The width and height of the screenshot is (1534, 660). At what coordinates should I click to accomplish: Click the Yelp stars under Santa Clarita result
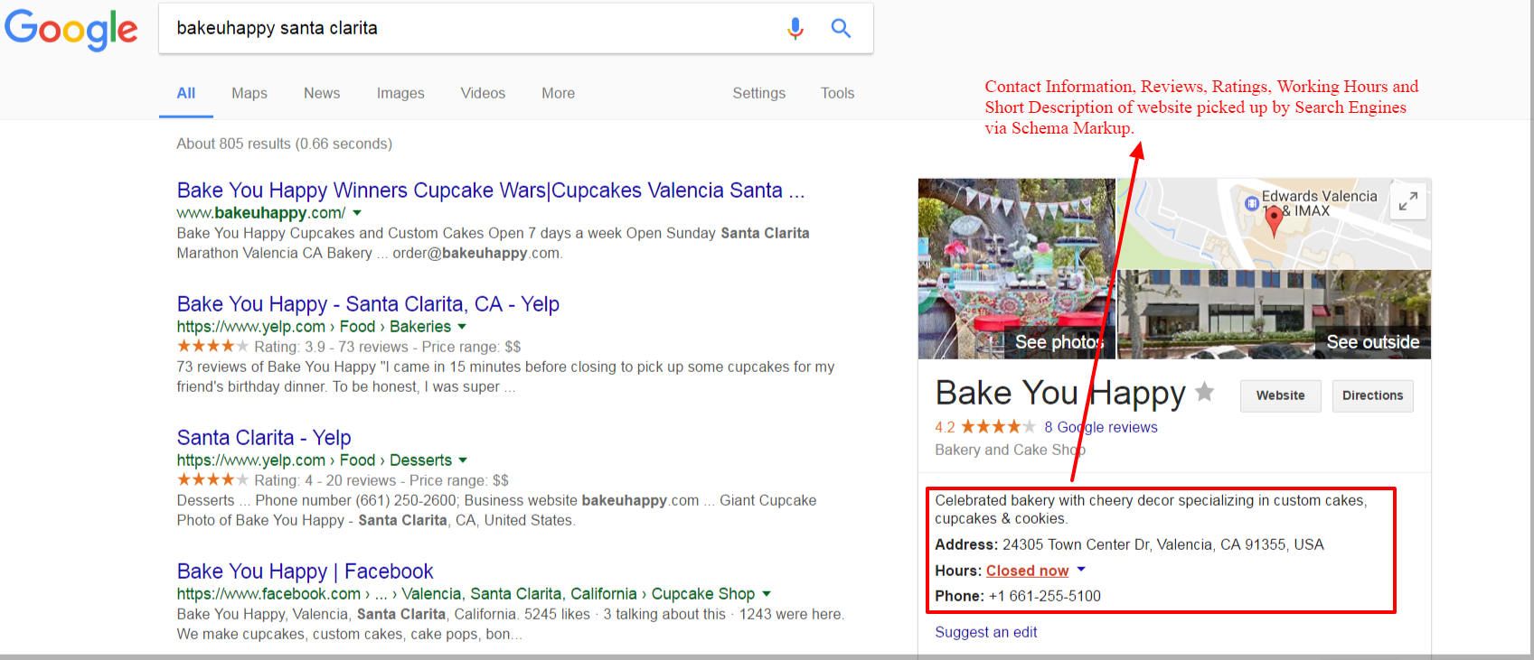pos(212,479)
